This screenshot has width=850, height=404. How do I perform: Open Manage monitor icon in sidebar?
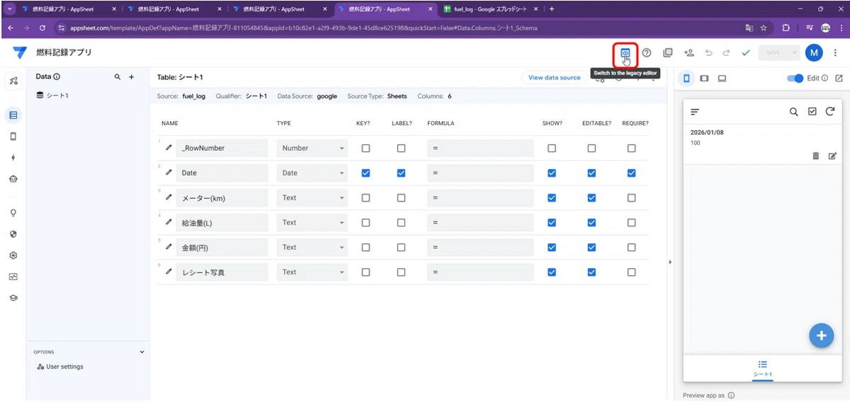click(x=13, y=277)
